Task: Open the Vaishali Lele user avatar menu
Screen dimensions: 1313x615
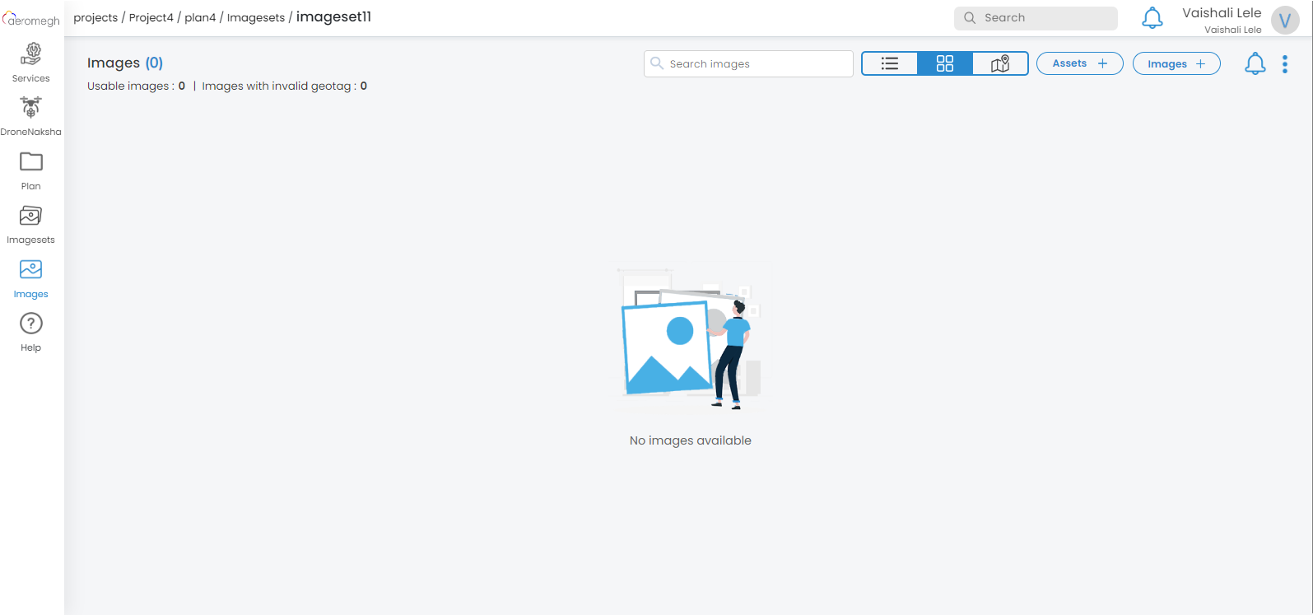Action: [1284, 20]
